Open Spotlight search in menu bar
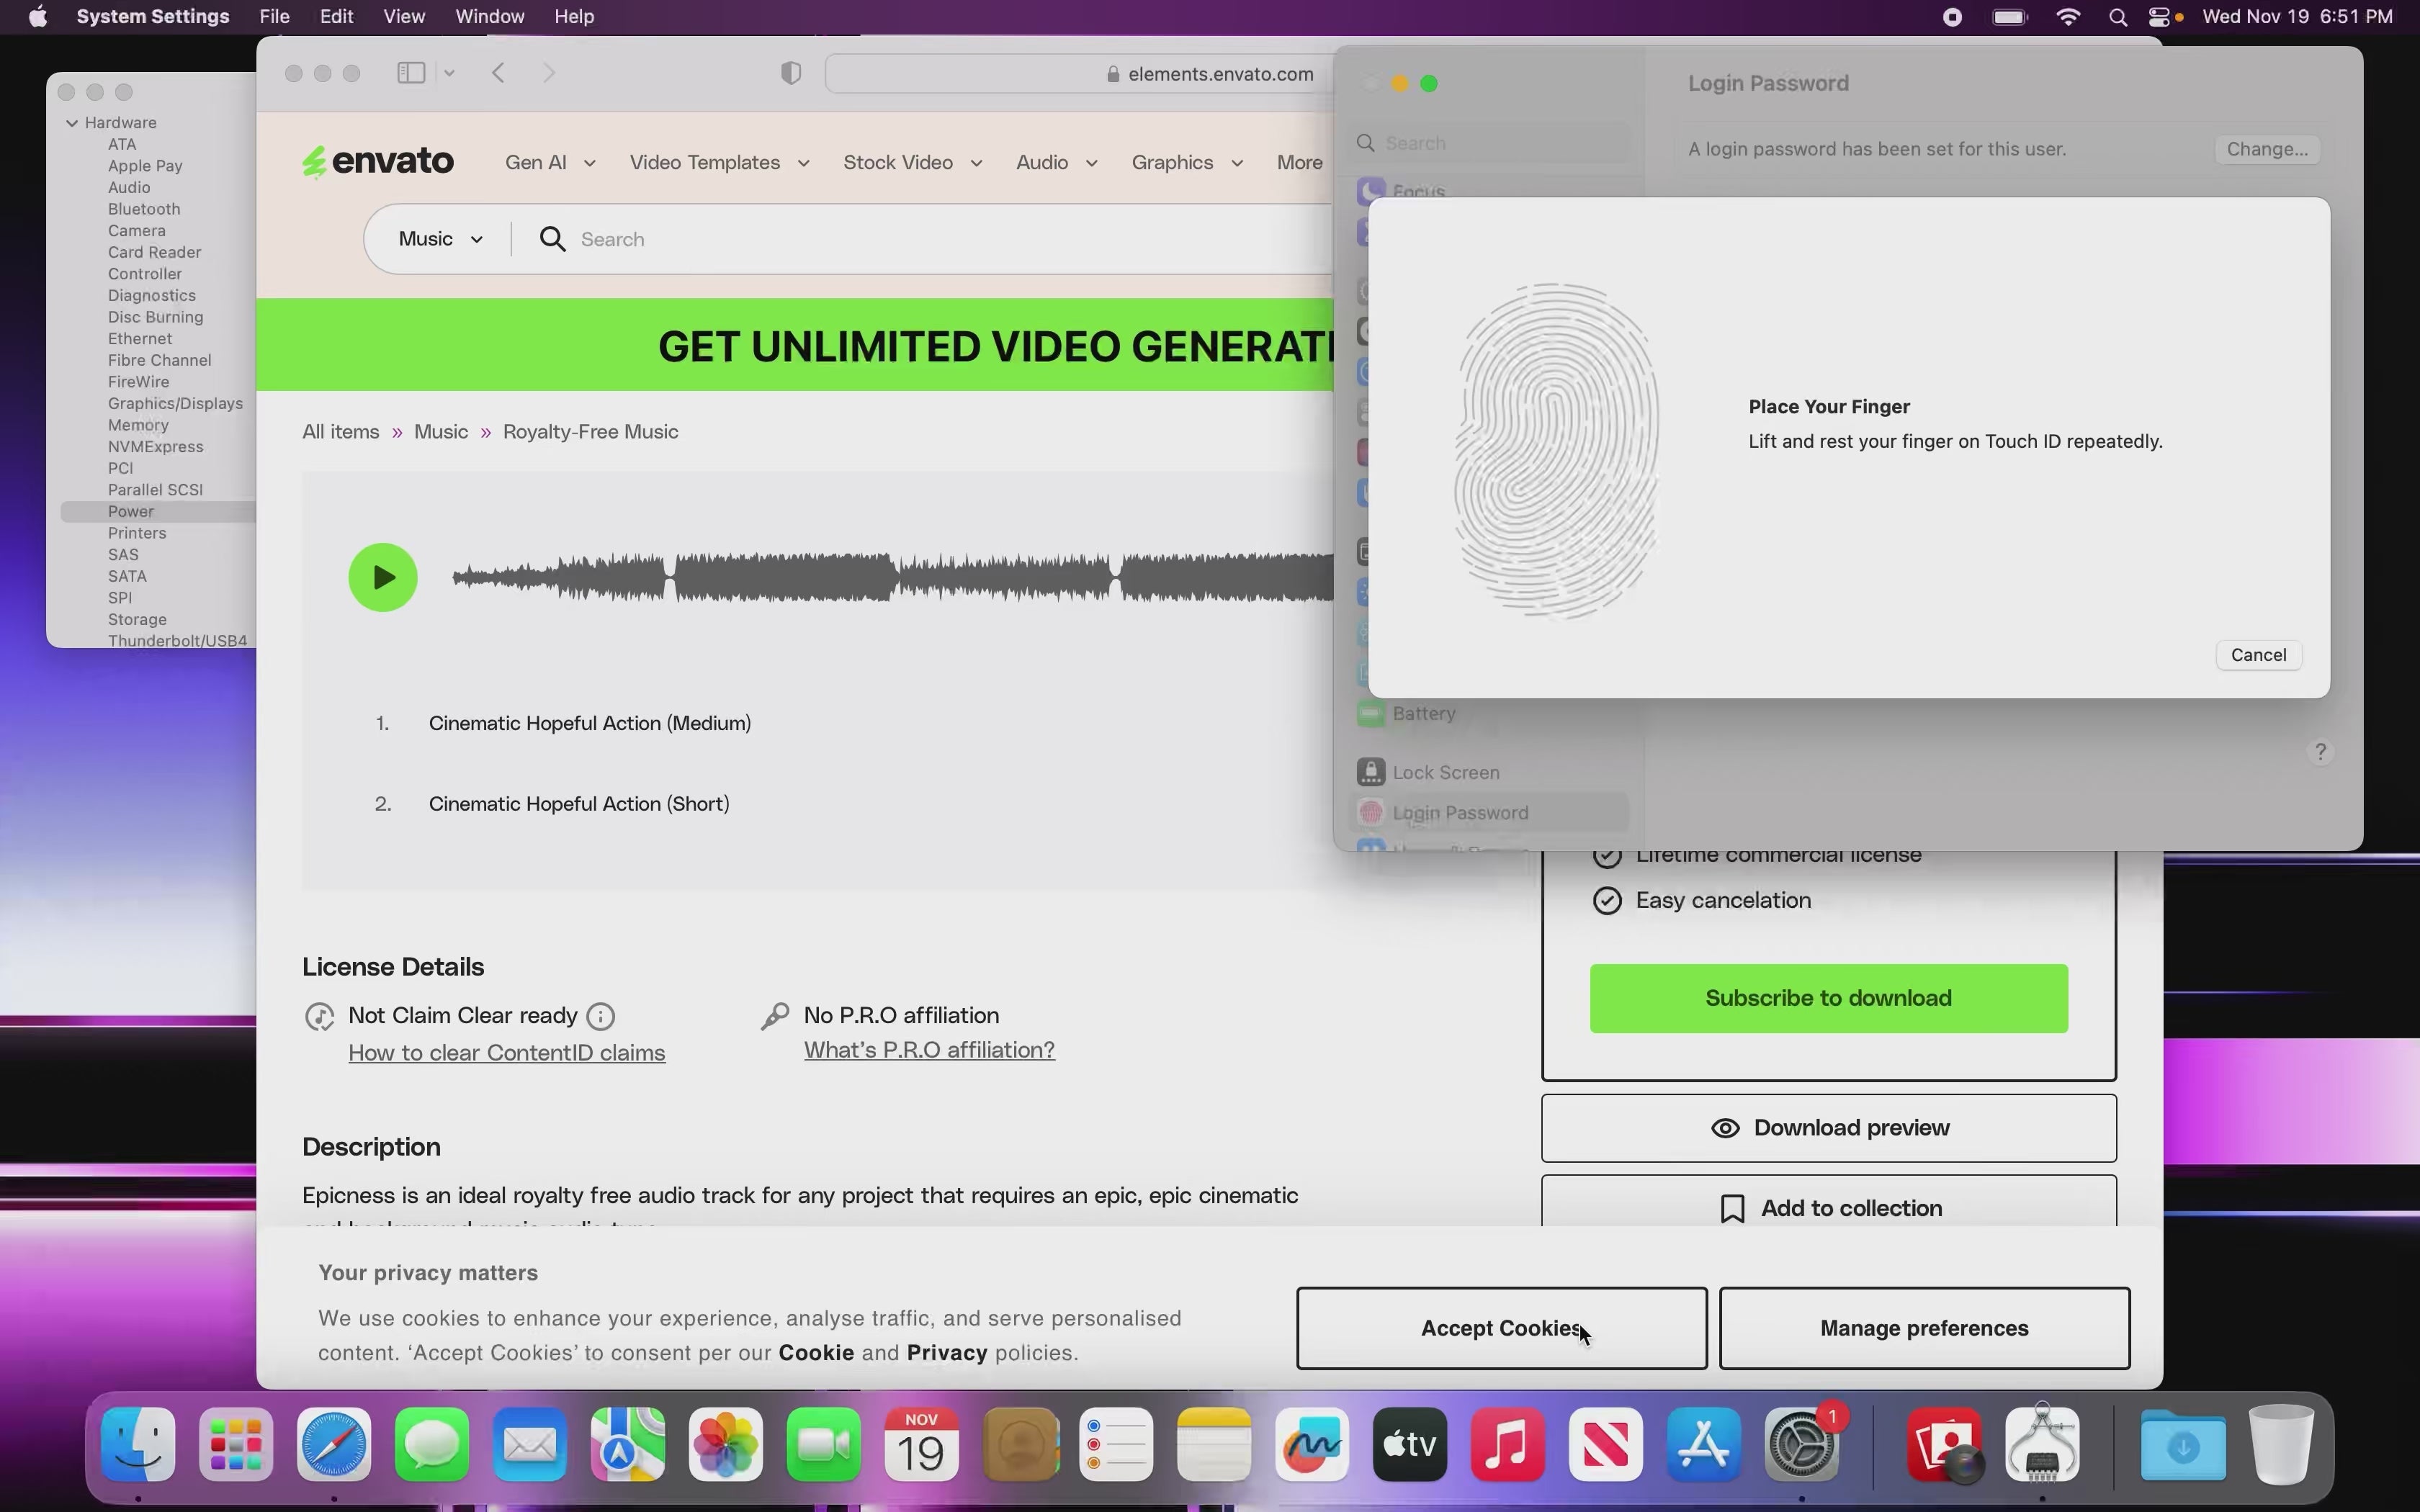 (x=2117, y=17)
